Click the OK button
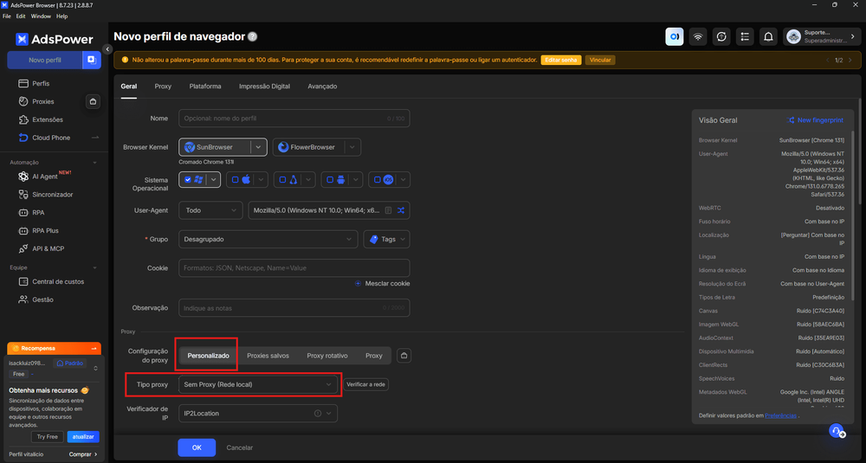 click(x=197, y=447)
